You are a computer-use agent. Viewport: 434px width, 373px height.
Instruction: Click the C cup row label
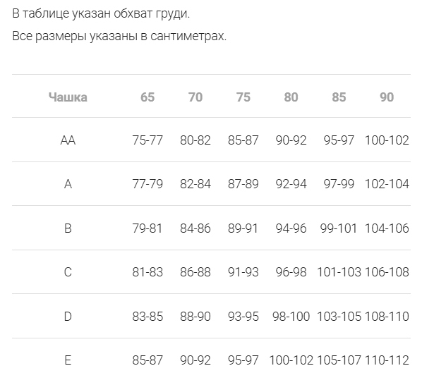(68, 272)
